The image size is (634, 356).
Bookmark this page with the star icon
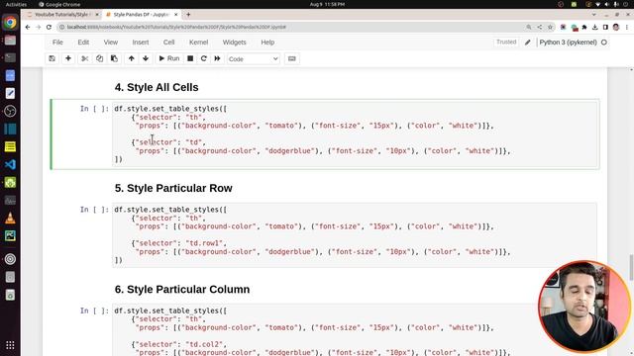550,27
